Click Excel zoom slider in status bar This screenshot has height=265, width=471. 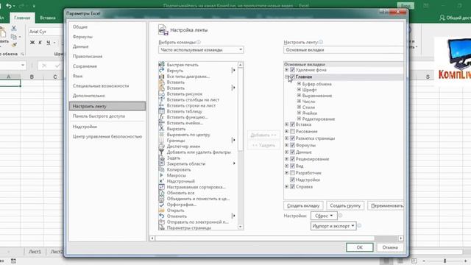point(445,261)
